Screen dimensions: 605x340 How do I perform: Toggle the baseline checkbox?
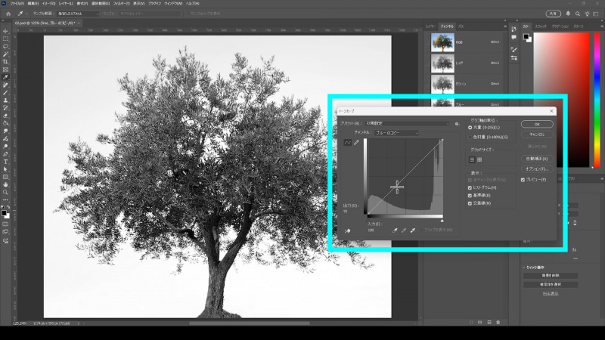pyautogui.click(x=470, y=196)
